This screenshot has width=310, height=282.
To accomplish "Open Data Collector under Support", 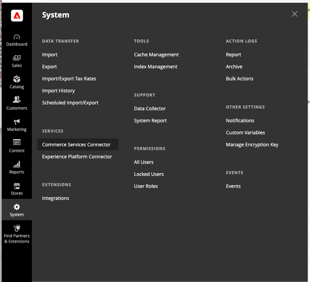I will (150, 108).
